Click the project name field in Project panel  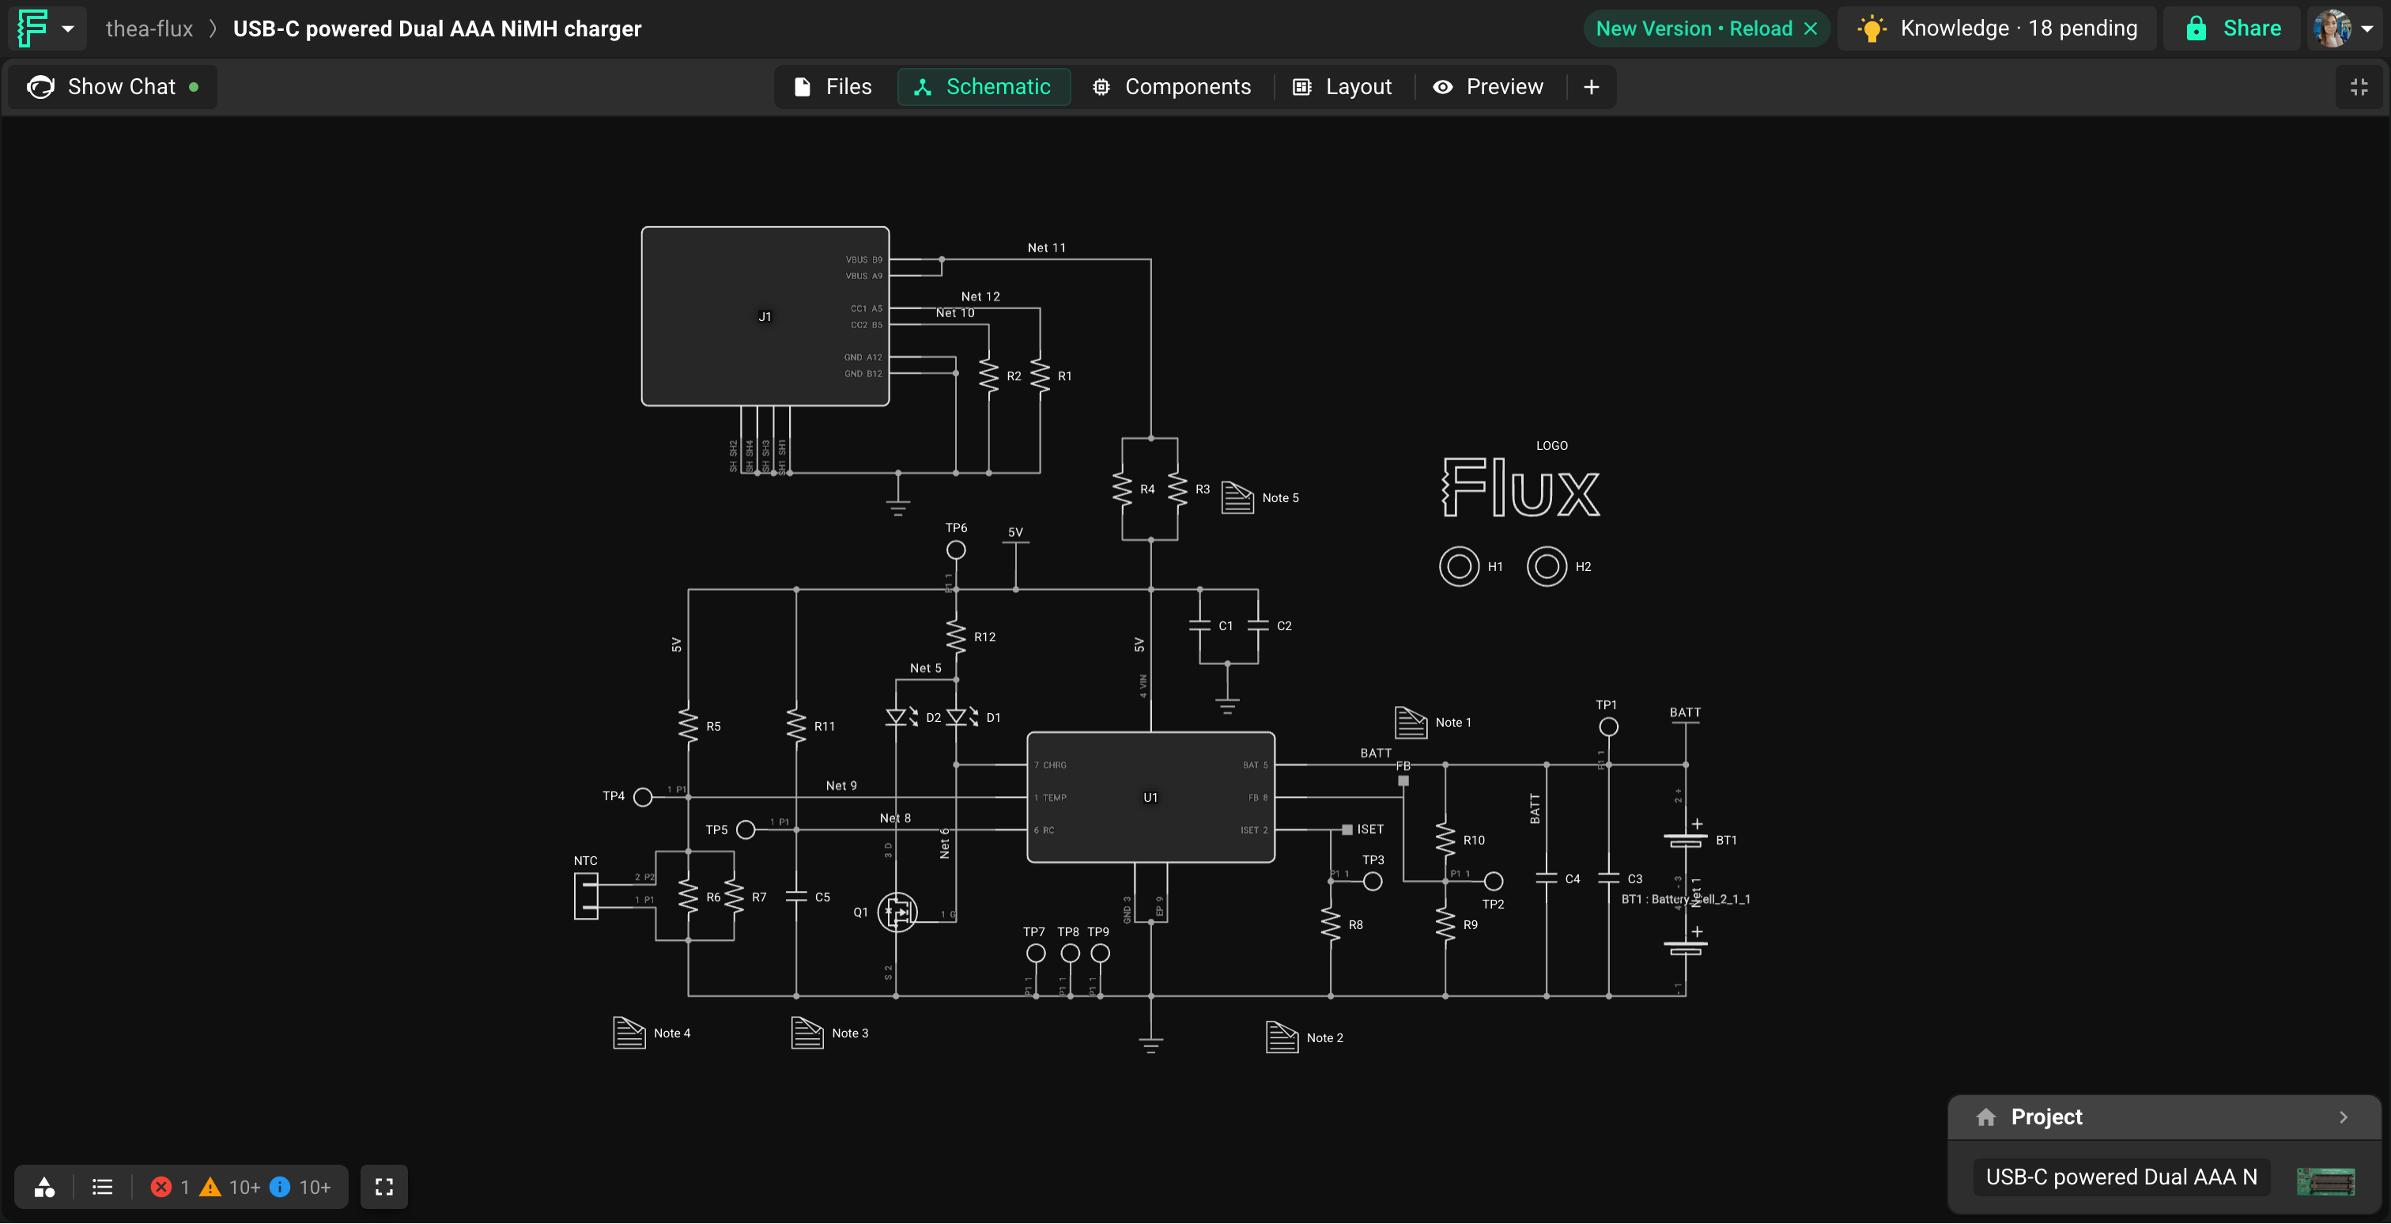2121,1177
